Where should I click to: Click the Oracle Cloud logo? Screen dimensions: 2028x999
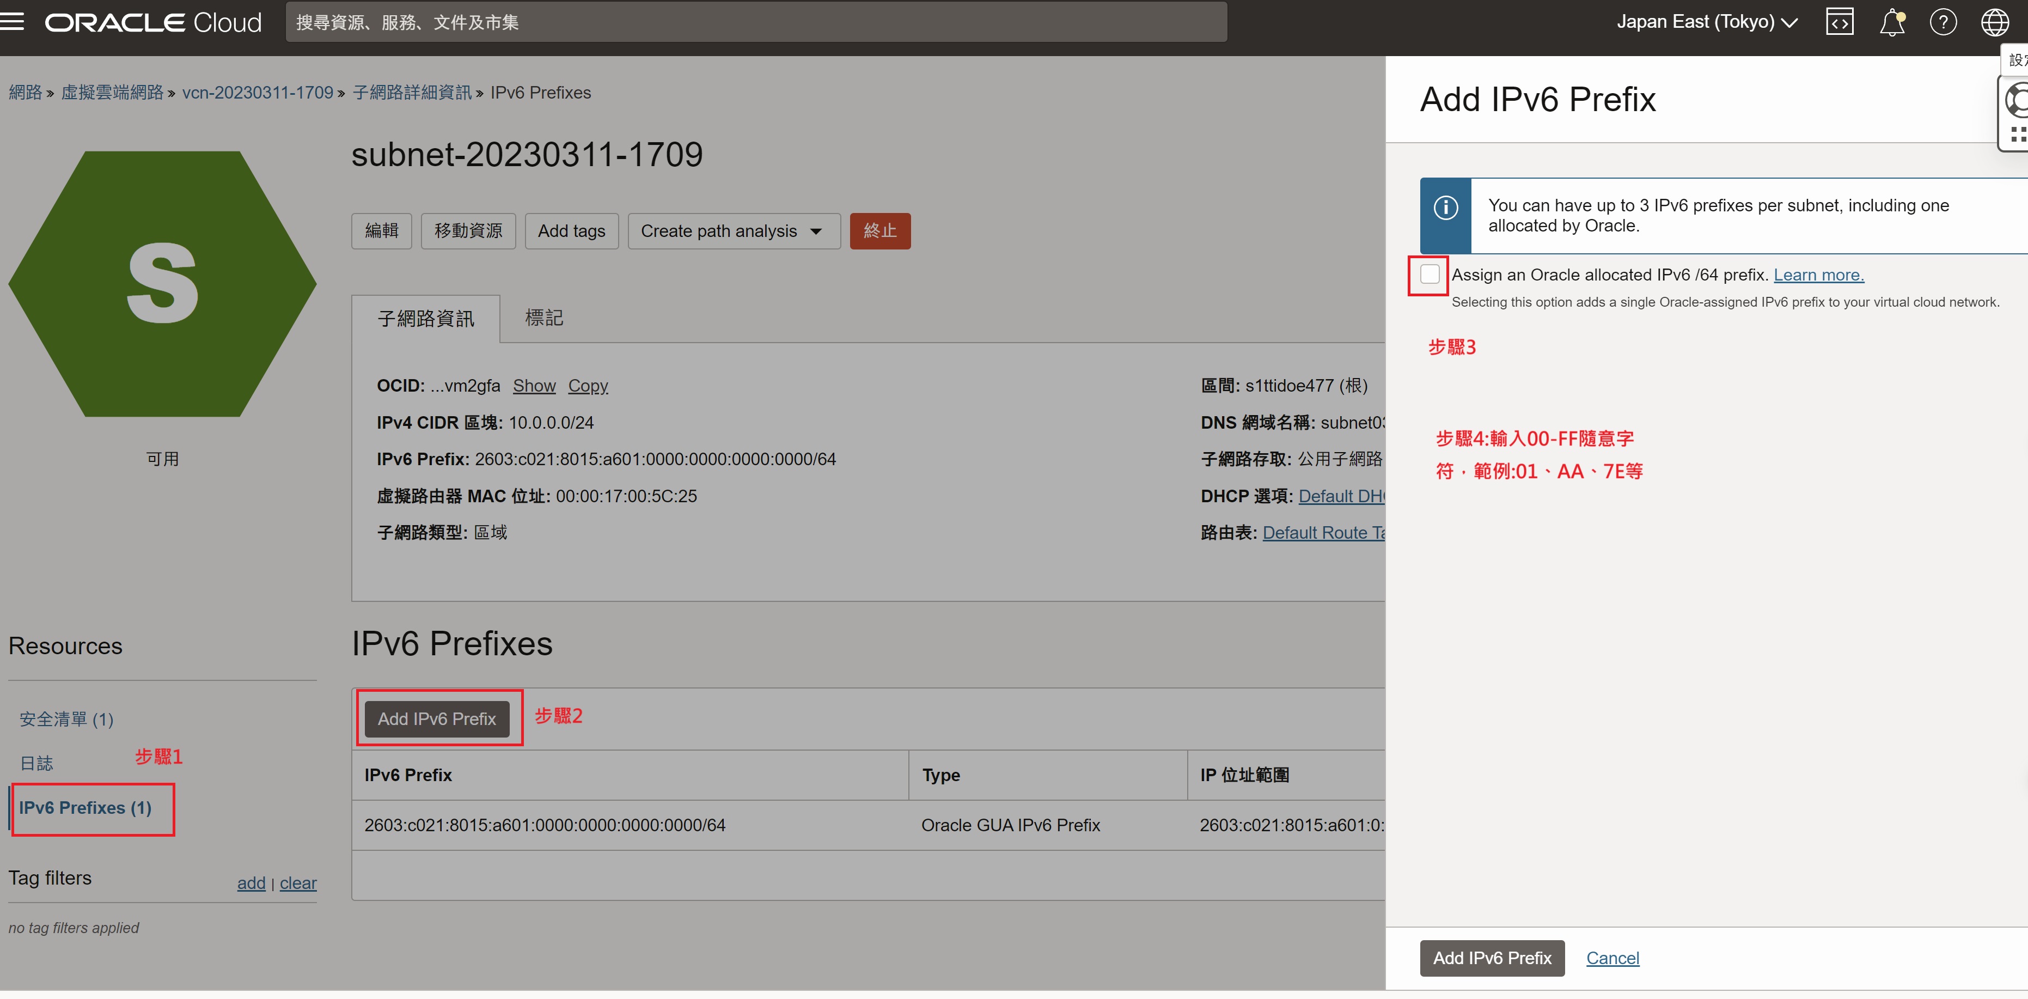pos(154,22)
